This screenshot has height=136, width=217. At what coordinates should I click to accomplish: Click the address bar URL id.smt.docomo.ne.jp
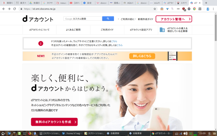pos(40,9)
